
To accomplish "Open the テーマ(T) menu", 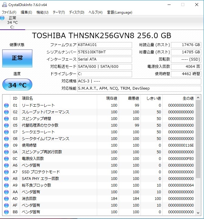I will tap(59, 12).
